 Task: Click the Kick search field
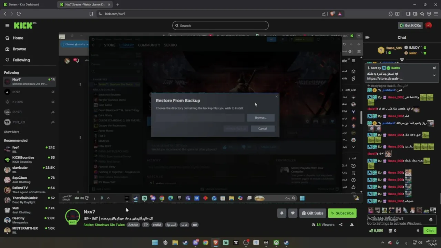tap(220, 25)
